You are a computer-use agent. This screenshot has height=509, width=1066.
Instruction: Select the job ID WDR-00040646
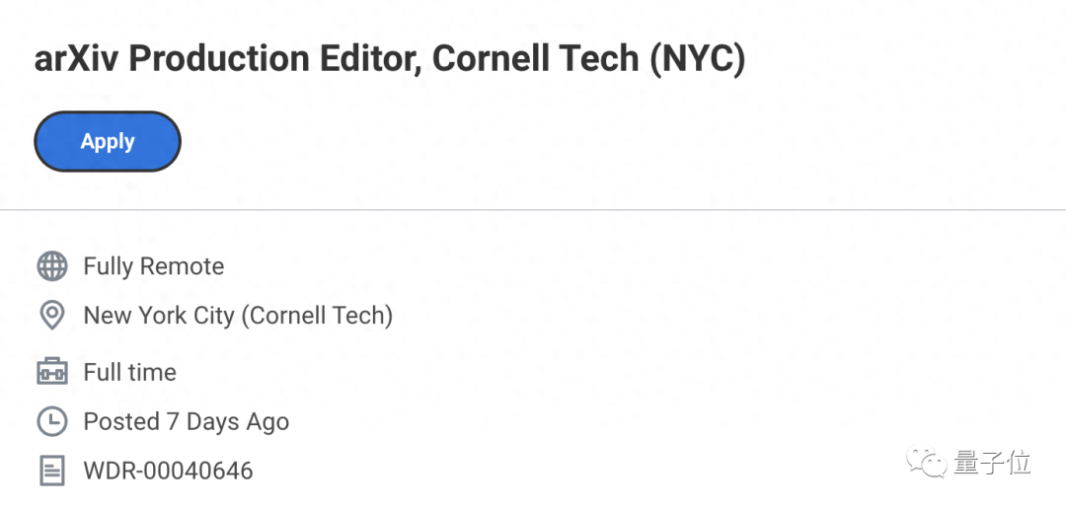(168, 471)
